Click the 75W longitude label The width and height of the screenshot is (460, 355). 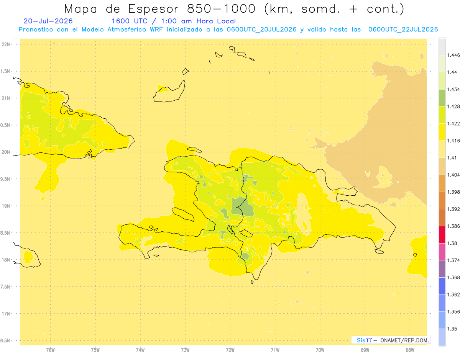point(95,350)
